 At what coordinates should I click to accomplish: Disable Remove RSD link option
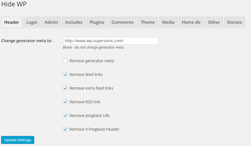click(x=65, y=102)
